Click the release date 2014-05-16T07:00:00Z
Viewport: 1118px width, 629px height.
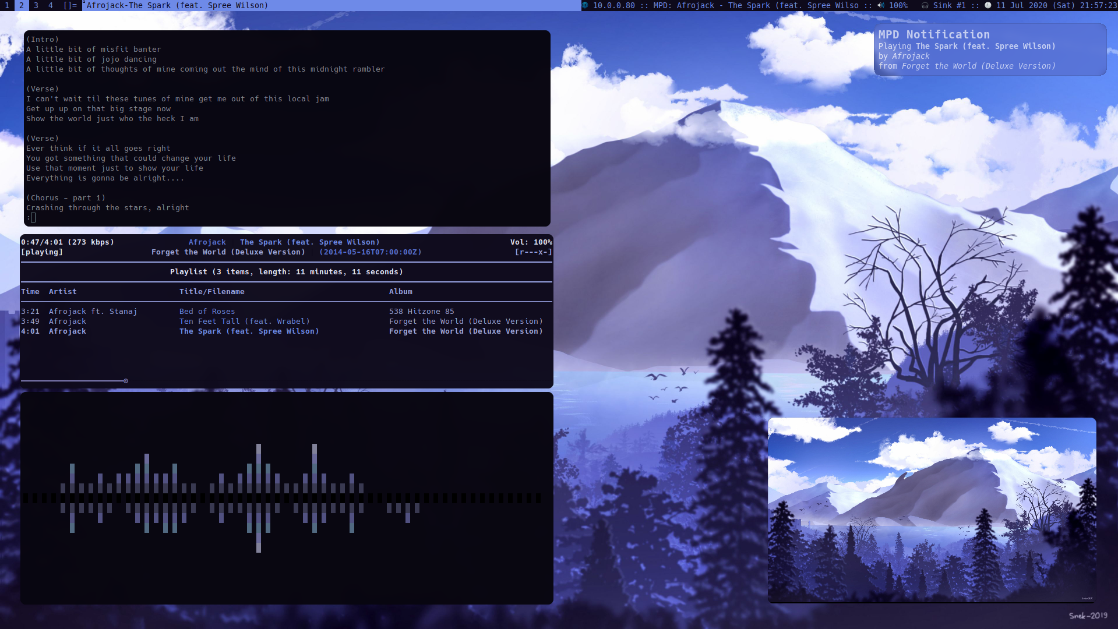(x=370, y=252)
